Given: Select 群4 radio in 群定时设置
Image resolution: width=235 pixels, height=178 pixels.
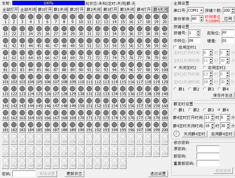Looking at the screenshot, I should coord(219,110).
